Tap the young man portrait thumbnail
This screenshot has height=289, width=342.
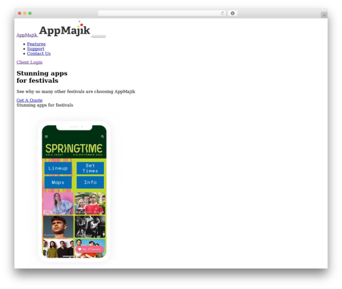tap(58, 227)
